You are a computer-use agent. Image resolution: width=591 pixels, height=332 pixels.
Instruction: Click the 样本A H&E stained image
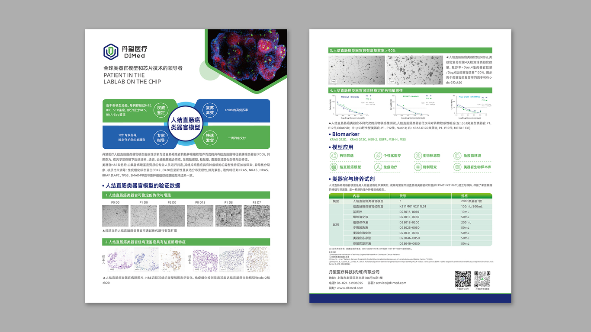[x=121, y=259]
